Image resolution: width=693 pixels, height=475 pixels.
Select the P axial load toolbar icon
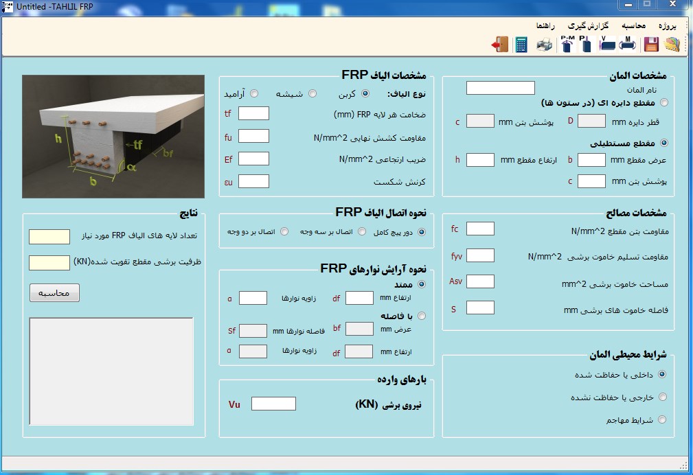tap(585, 45)
